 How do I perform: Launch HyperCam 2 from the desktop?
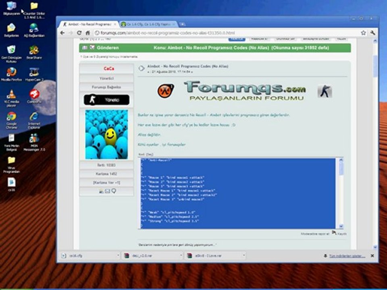(34, 74)
